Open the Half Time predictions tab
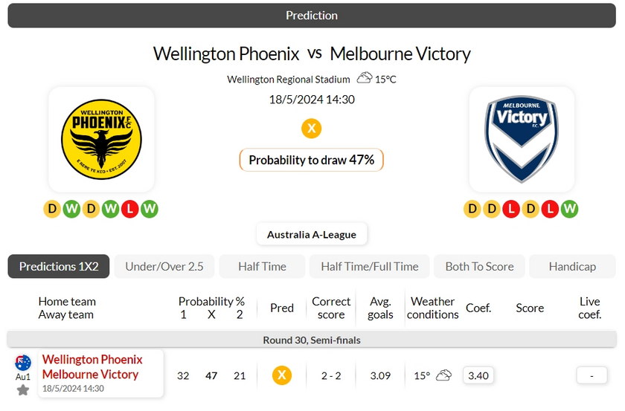Screen dimensions: 625x411 (x=262, y=266)
